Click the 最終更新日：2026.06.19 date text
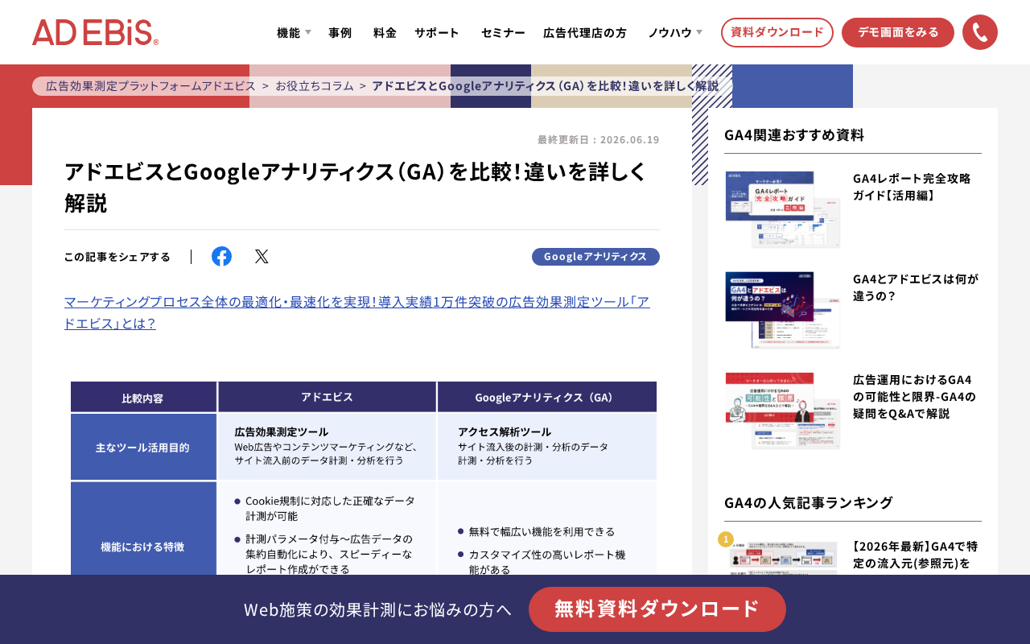Viewport: 1030px width, 644px height. tap(598, 139)
